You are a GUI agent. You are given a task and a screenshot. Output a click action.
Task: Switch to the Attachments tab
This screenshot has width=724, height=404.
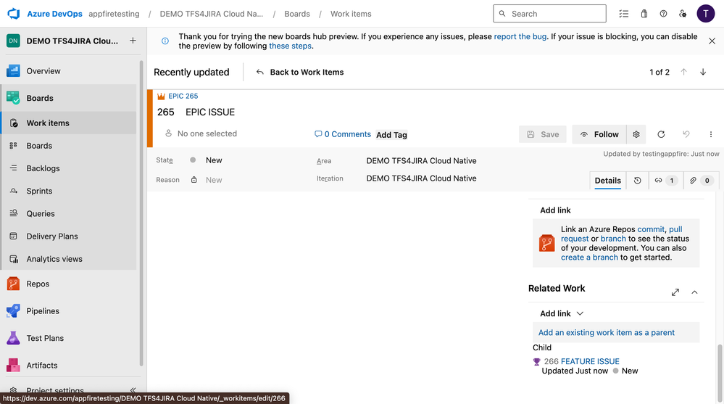(701, 181)
